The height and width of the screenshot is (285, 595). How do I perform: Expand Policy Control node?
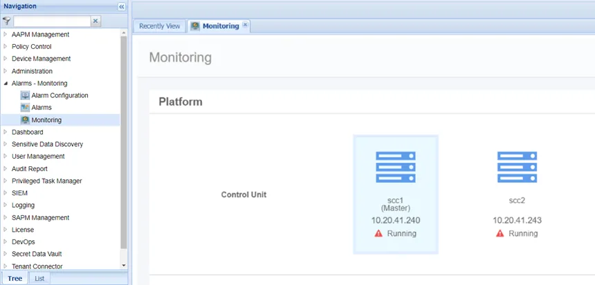click(x=6, y=46)
